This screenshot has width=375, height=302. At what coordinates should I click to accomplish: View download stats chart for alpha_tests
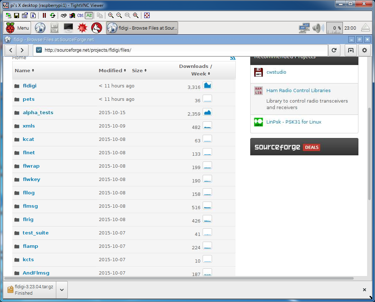click(207, 112)
